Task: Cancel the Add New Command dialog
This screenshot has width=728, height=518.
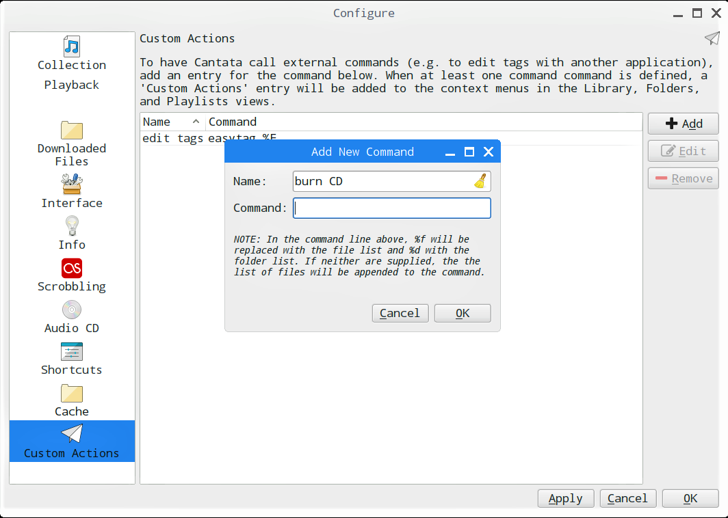Action: coord(400,313)
